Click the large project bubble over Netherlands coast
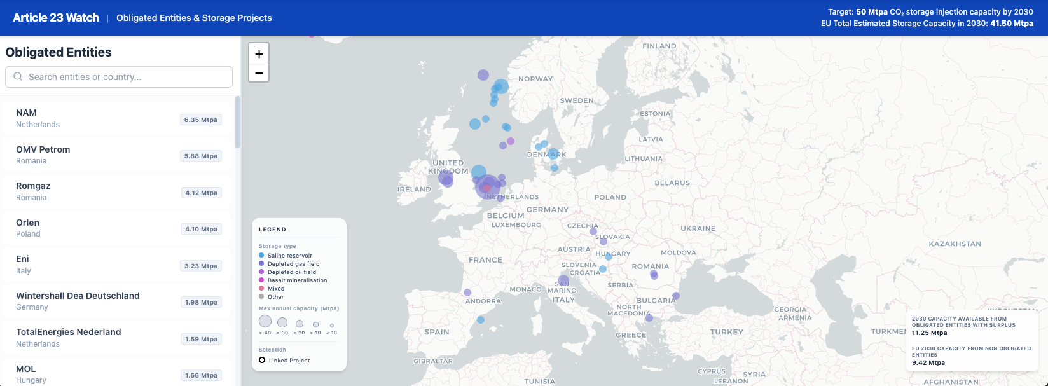The height and width of the screenshot is (386, 1048). [487, 187]
